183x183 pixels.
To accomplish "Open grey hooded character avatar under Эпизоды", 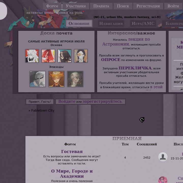I will tap(37, 79).
